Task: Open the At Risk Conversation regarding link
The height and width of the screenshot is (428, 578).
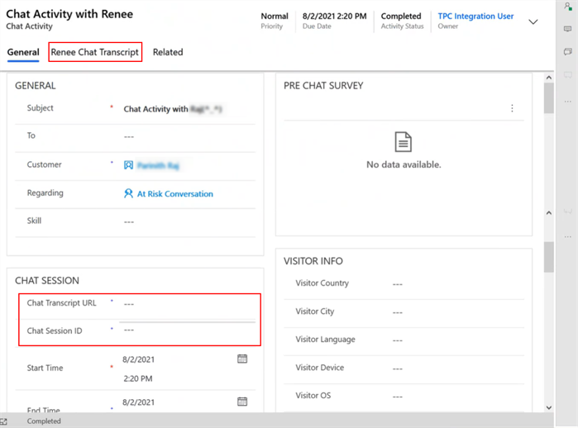Action: (x=174, y=194)
